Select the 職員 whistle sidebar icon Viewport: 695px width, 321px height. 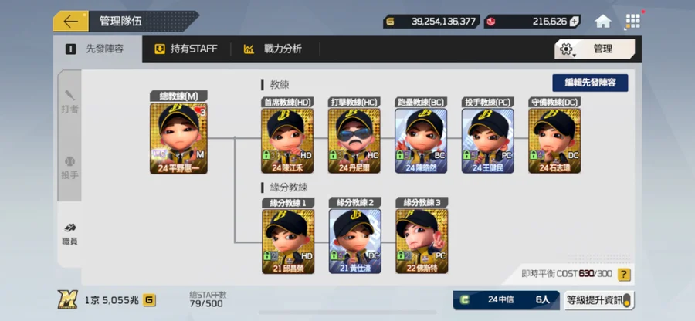(69, 235)
